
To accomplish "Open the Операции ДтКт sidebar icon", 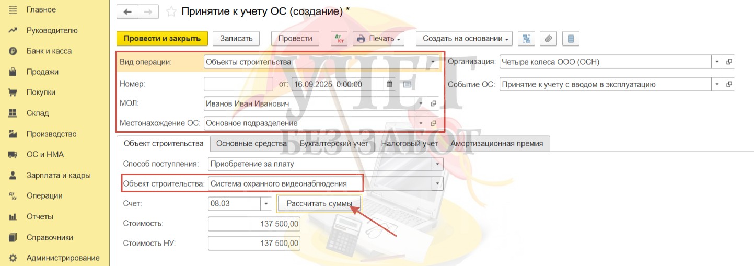I will point(13,196).
